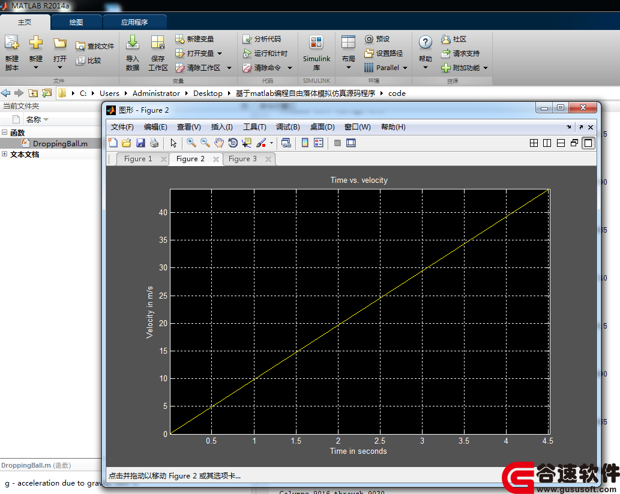620x494 pixels.
Task: Click Request Support (请求支持)
Action: coord(460,53)
